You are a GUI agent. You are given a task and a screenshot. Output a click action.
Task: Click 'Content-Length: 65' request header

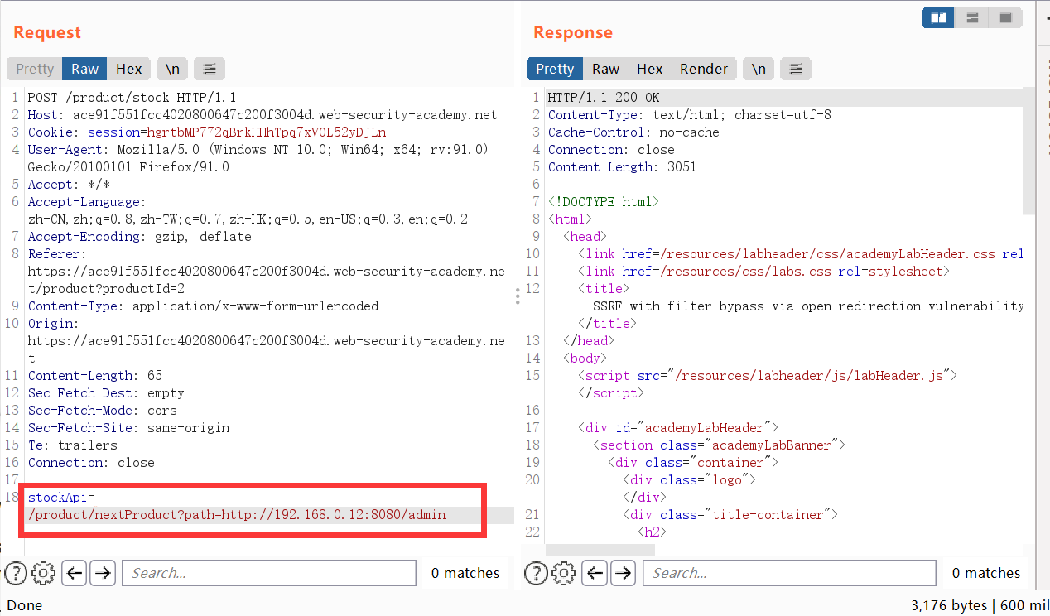click(x=95, y=376)
